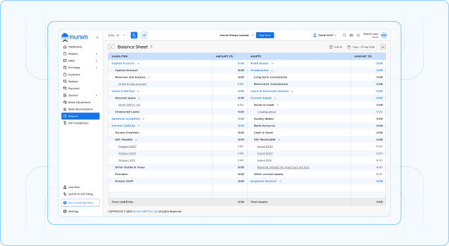Viewport: 449px width, 246px height.
Task: Expand the Fixed Assets group
Action: point(273,63)
